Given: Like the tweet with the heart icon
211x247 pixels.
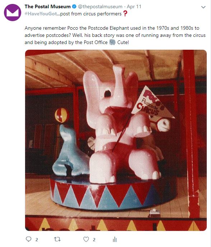Looking at the screenshot, I should point(86,239).
